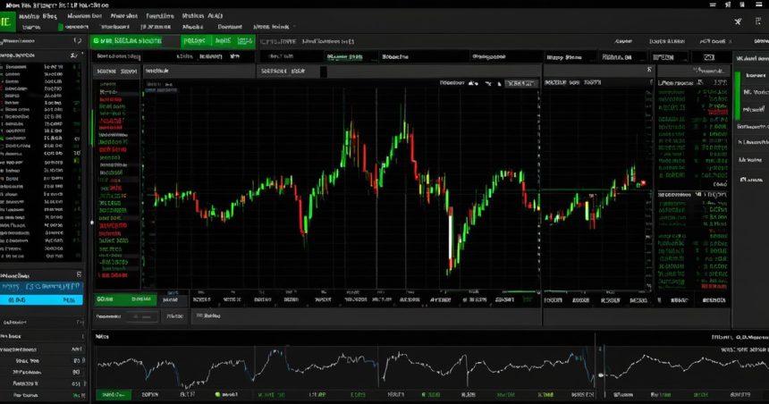769x404 pixels.
Task: Click the green button below the candlestick chart
Action: tap(125, 299)
